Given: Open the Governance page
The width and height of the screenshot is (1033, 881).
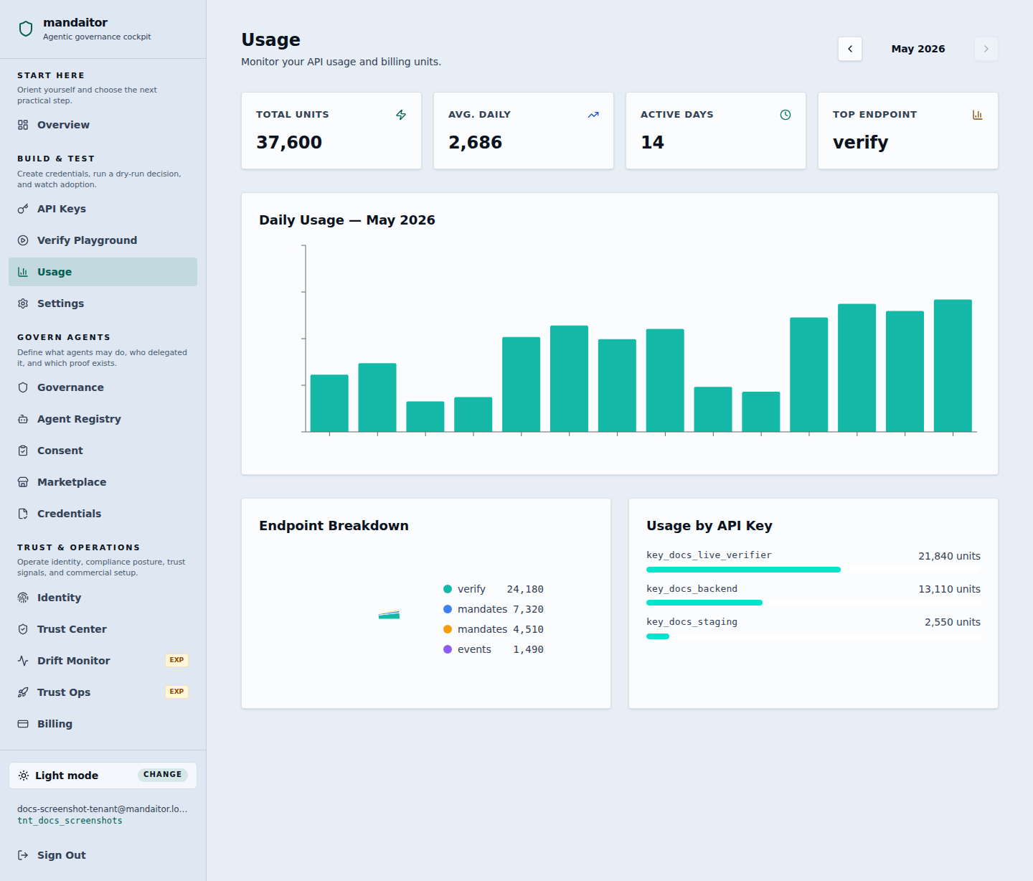Looking at the screenshot, I should tap(103, 387).
